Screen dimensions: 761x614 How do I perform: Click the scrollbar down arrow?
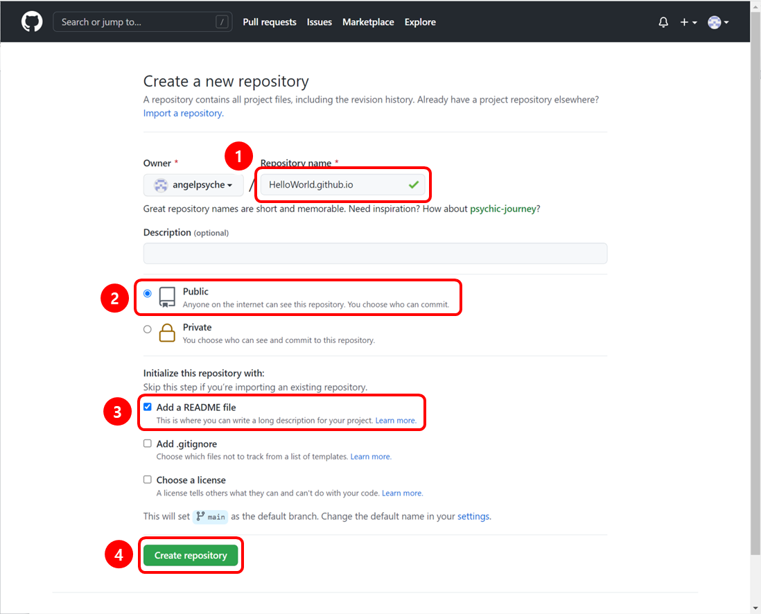pyautogui.click(x=755, y=608)
